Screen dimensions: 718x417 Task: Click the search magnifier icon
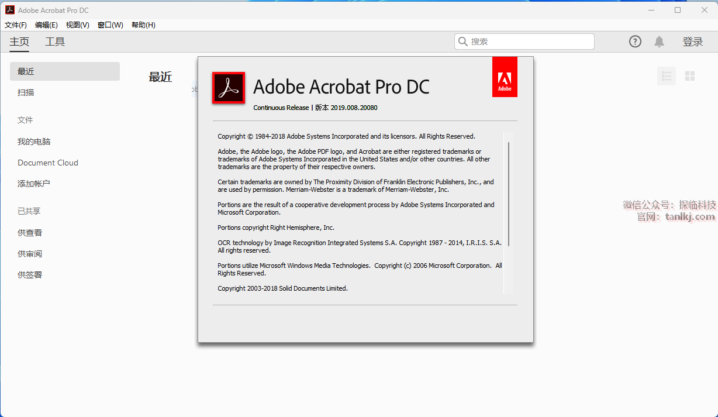click(463, 42)
